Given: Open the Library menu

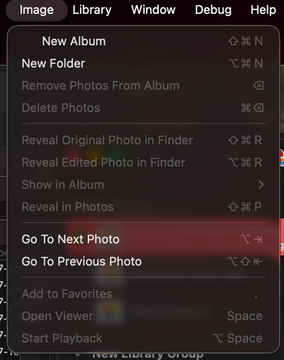Looking at the screenshot, I should [x=92, y=10].
